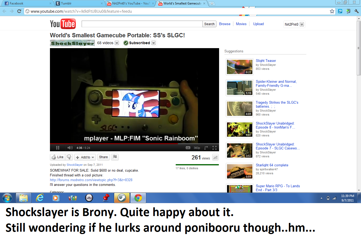361x238 pixels.
Task: Open the 360p video quality menu
Action: click(x=197, y=148)
